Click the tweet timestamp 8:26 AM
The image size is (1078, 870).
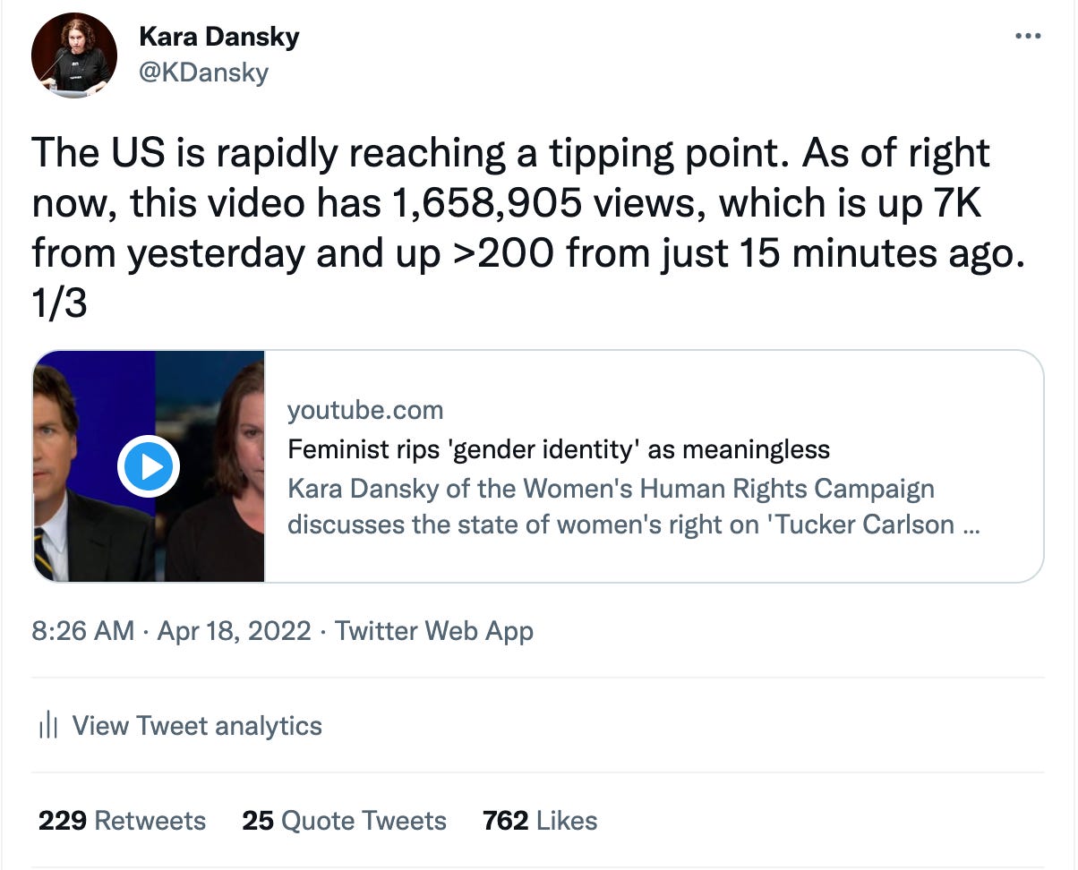pyautogui.click(x=77, y=631)
